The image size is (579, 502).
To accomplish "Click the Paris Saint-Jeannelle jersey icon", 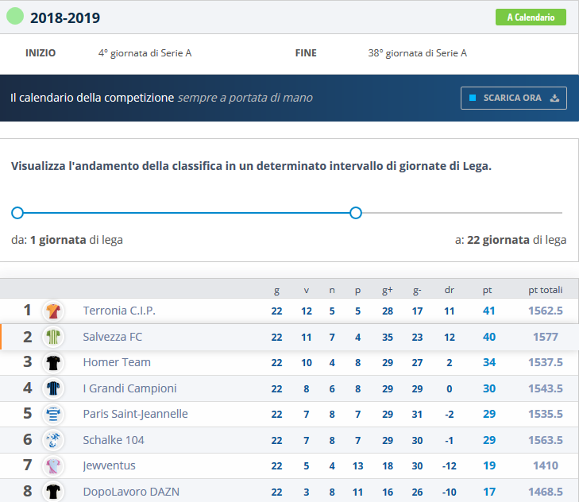I will (x=53, y=414).
